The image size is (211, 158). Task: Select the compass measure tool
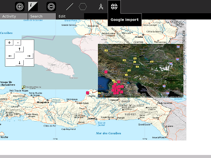click(101, 7)
